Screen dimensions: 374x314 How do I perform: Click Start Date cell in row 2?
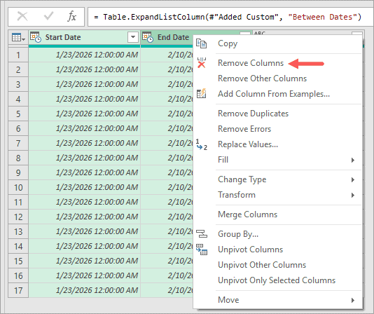(85, 69)
